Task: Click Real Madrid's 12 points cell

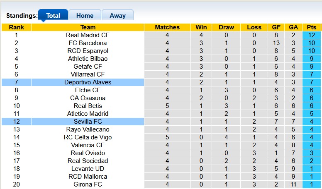Action: (311, 35)
